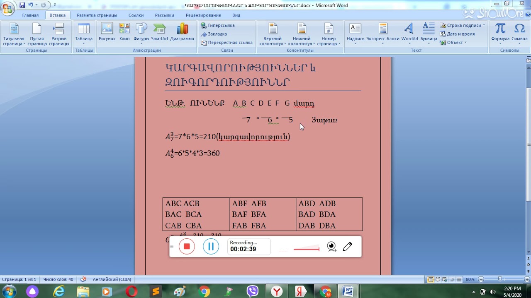Expand the Нижний колонтитул footer menu
531x298 pixels.
(x=302, y=34)
